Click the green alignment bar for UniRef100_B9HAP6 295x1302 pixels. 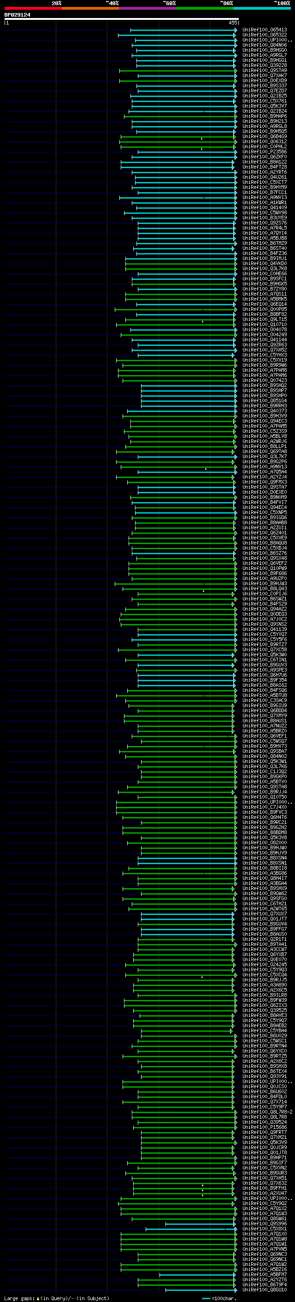180,116
